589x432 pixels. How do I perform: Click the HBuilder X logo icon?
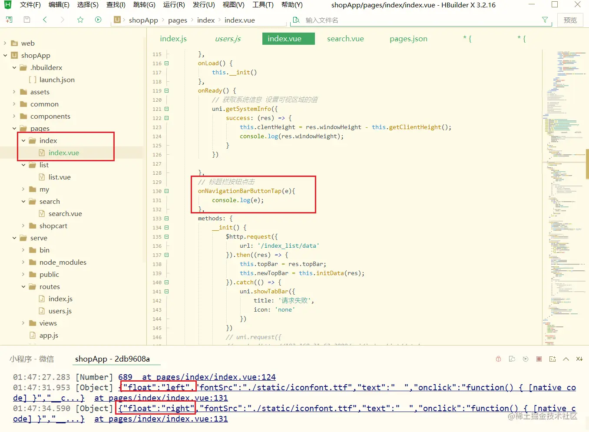[8, 5]
